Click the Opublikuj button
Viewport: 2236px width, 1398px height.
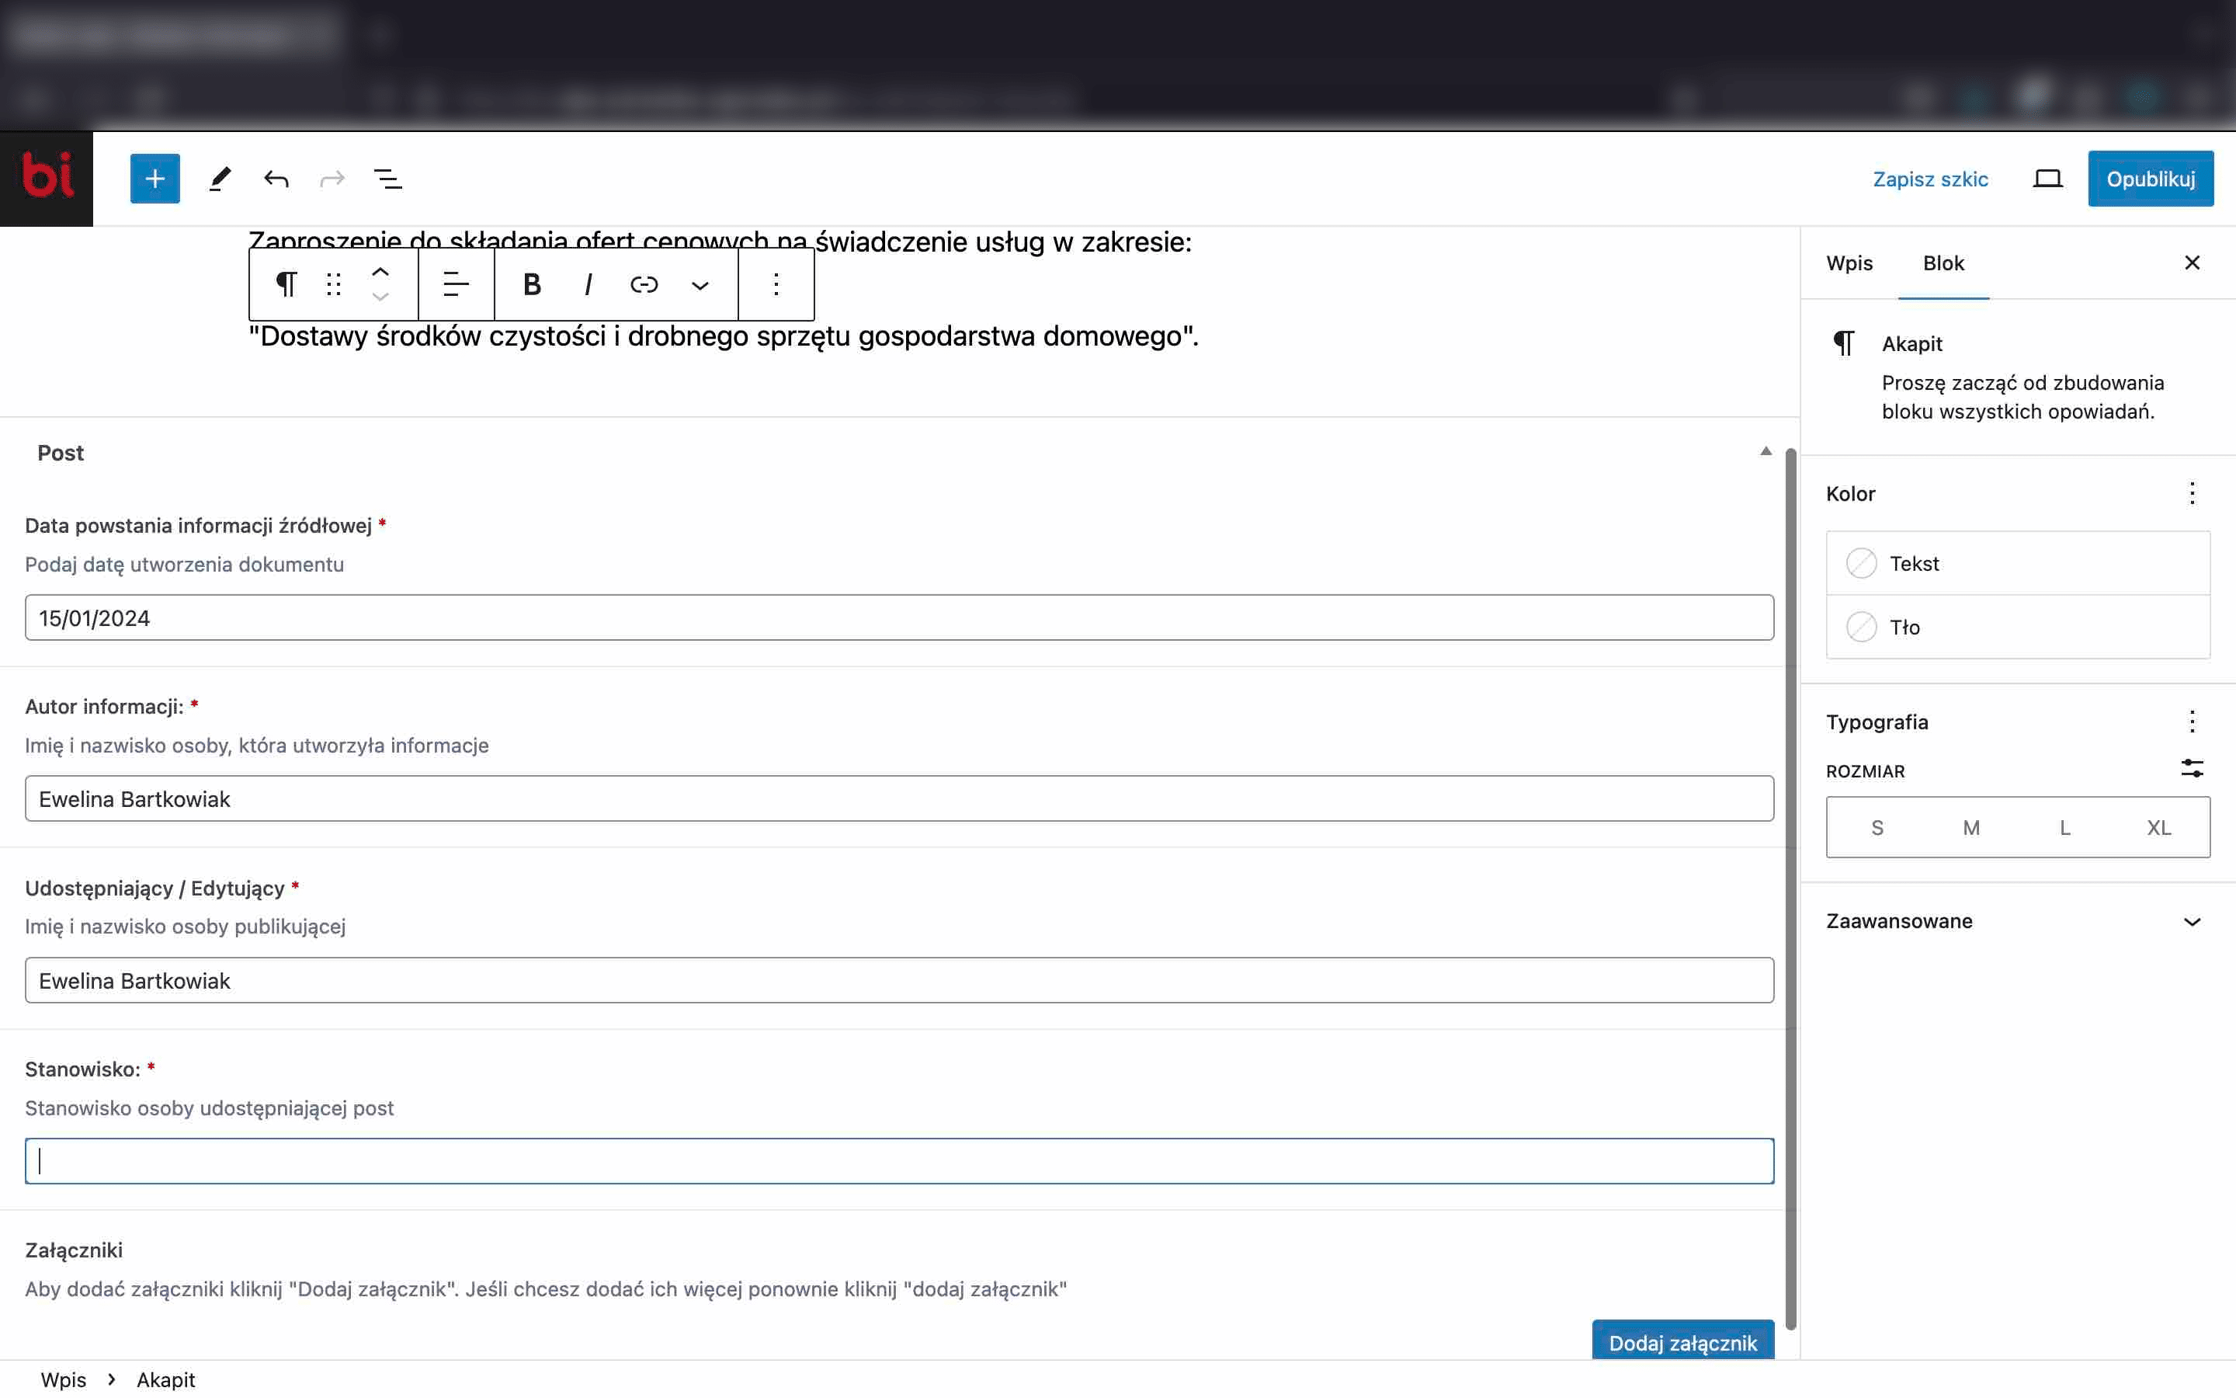(x=2150, y=179)
